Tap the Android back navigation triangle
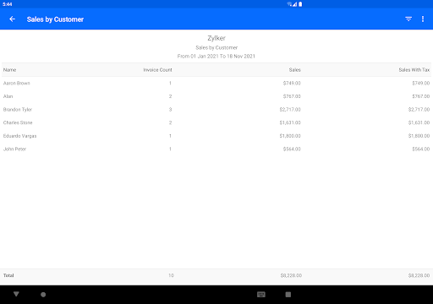This screenshot has height=304, width=433. (16, 294)
